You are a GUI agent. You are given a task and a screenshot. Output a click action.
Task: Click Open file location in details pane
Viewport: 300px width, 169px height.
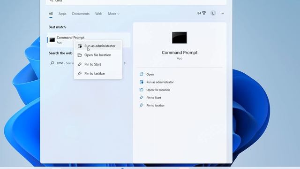tap(158, 90)
